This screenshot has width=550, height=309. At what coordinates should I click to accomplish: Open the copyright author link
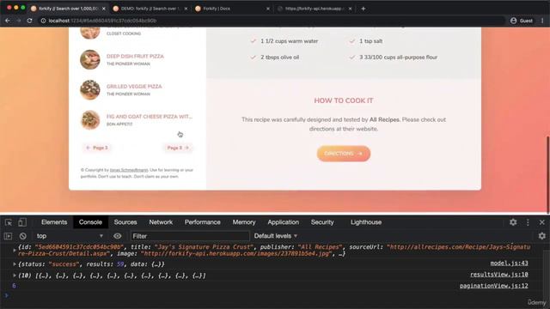click(129, 170)
